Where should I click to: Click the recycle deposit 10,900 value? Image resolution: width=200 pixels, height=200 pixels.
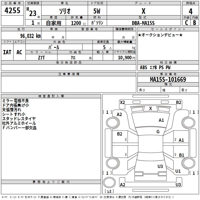(x=125, y=58)
